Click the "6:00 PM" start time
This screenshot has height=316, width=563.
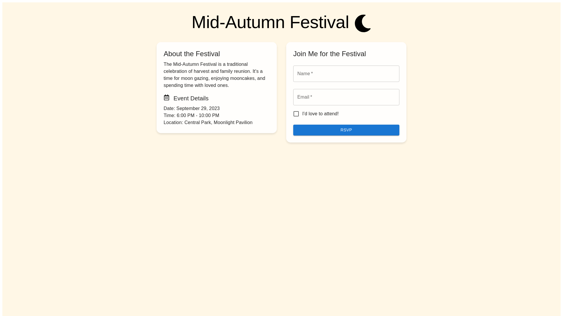click(x=186, y=116)
